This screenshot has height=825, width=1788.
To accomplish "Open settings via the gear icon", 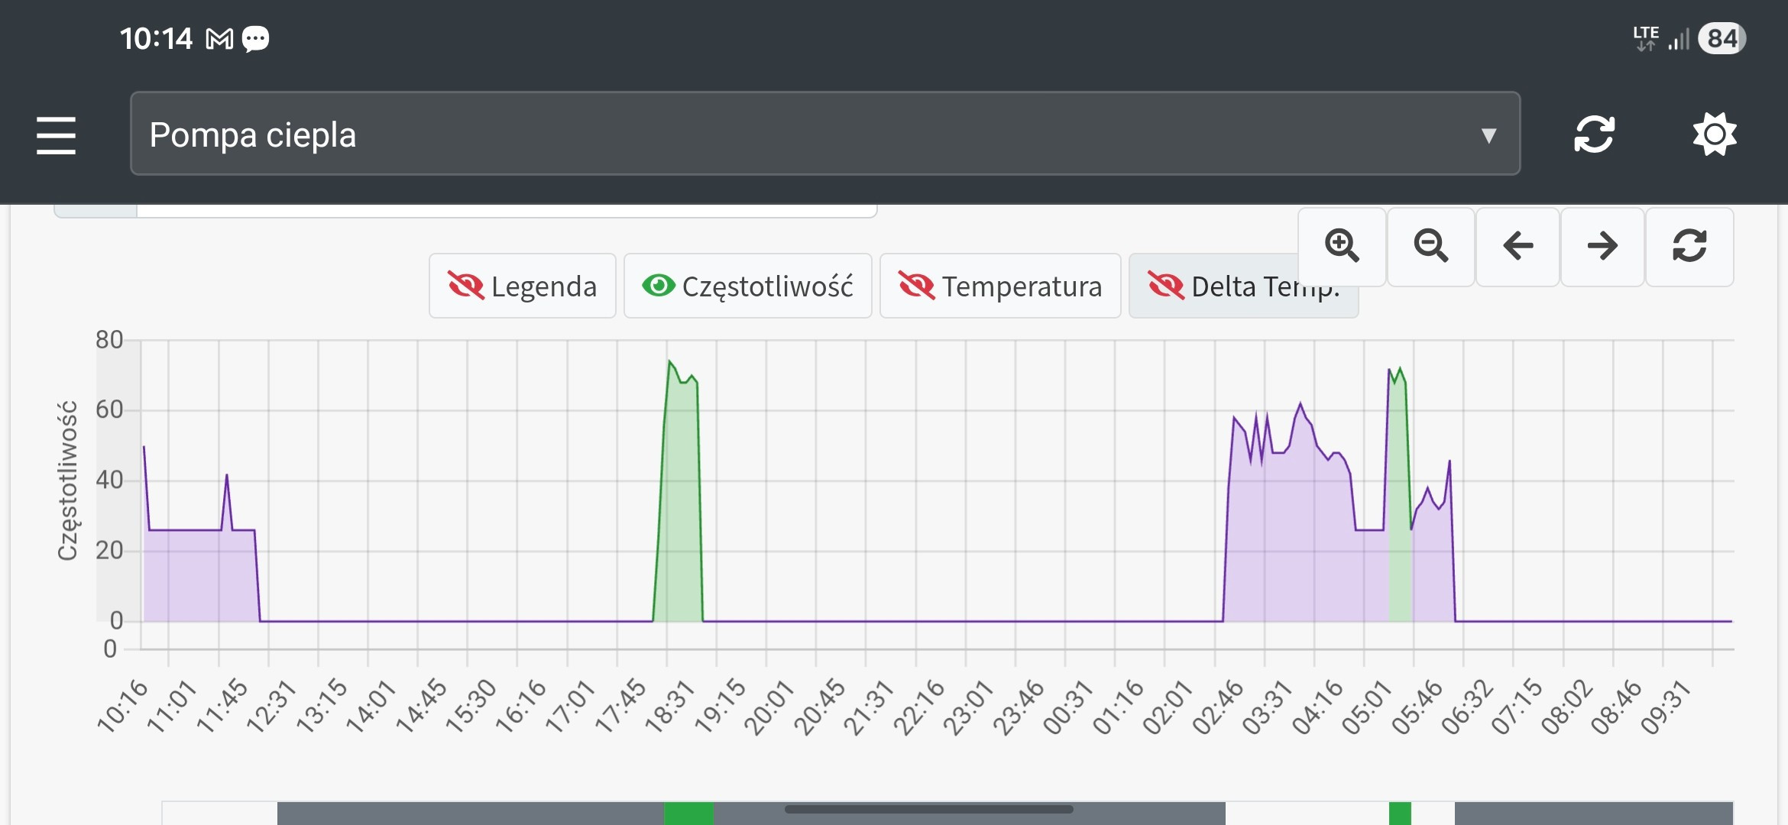I will coord(1714,134).
